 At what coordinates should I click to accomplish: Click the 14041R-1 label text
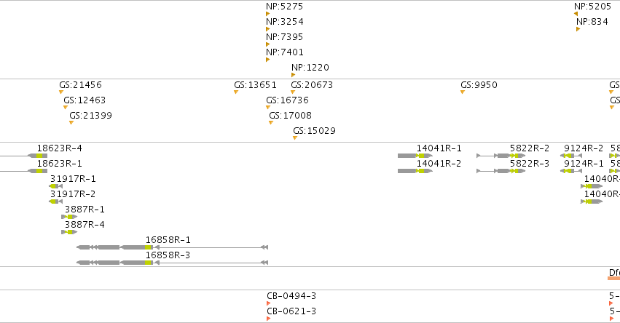pyautogui.click(x=439, y=148)
